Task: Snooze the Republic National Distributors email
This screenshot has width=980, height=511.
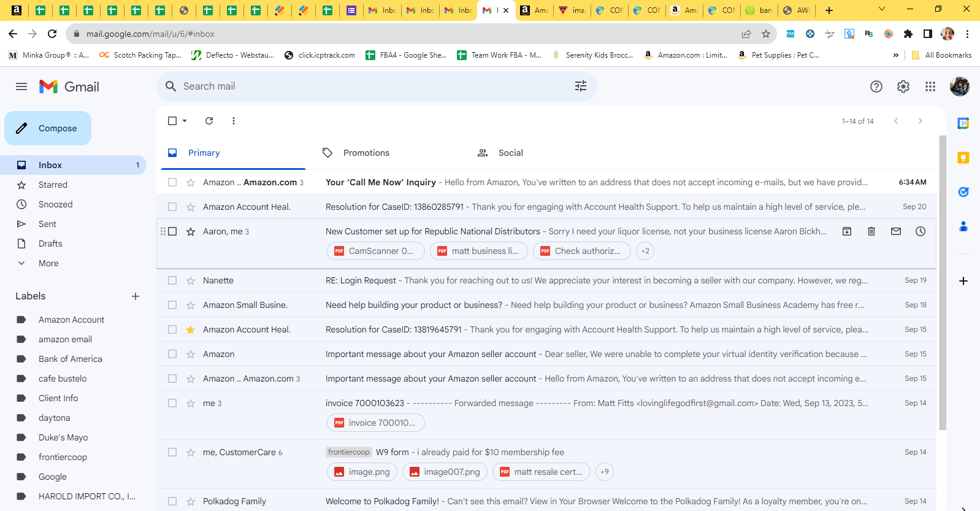Action: coord(921,231)
